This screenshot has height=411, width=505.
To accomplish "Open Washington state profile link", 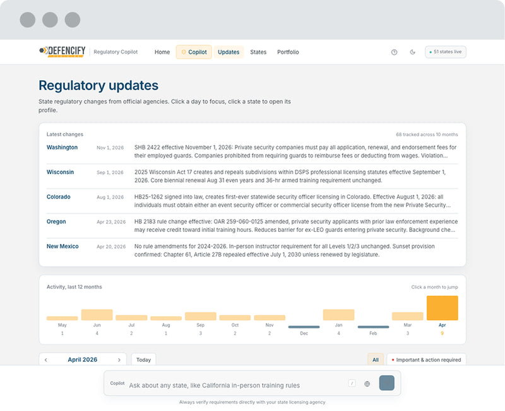I will [x=62, y=148].
